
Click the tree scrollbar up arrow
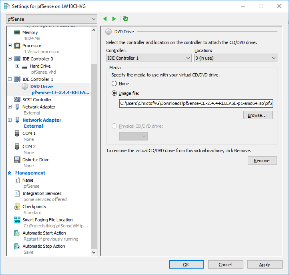coord(94,30)
